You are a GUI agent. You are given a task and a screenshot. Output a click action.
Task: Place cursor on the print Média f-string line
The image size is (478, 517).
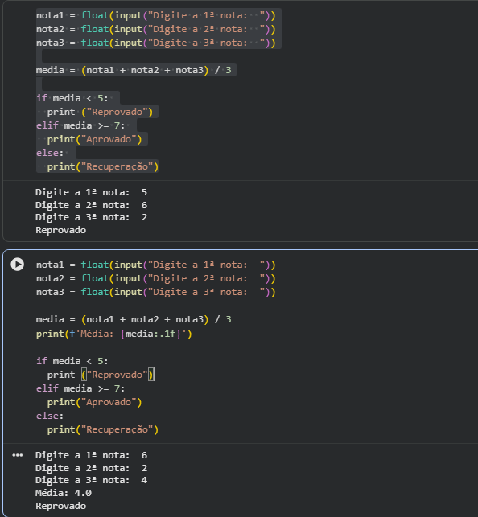(113, 334)
